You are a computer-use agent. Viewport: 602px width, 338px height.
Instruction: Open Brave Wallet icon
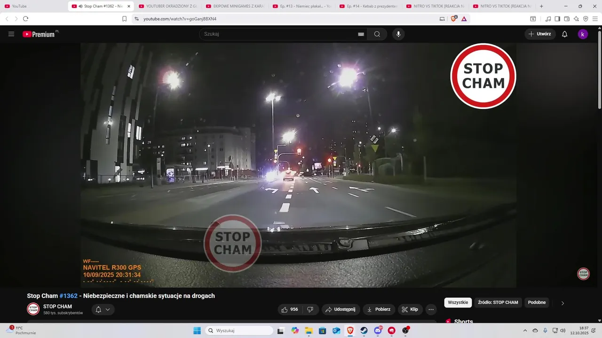(x=567, y=19)
